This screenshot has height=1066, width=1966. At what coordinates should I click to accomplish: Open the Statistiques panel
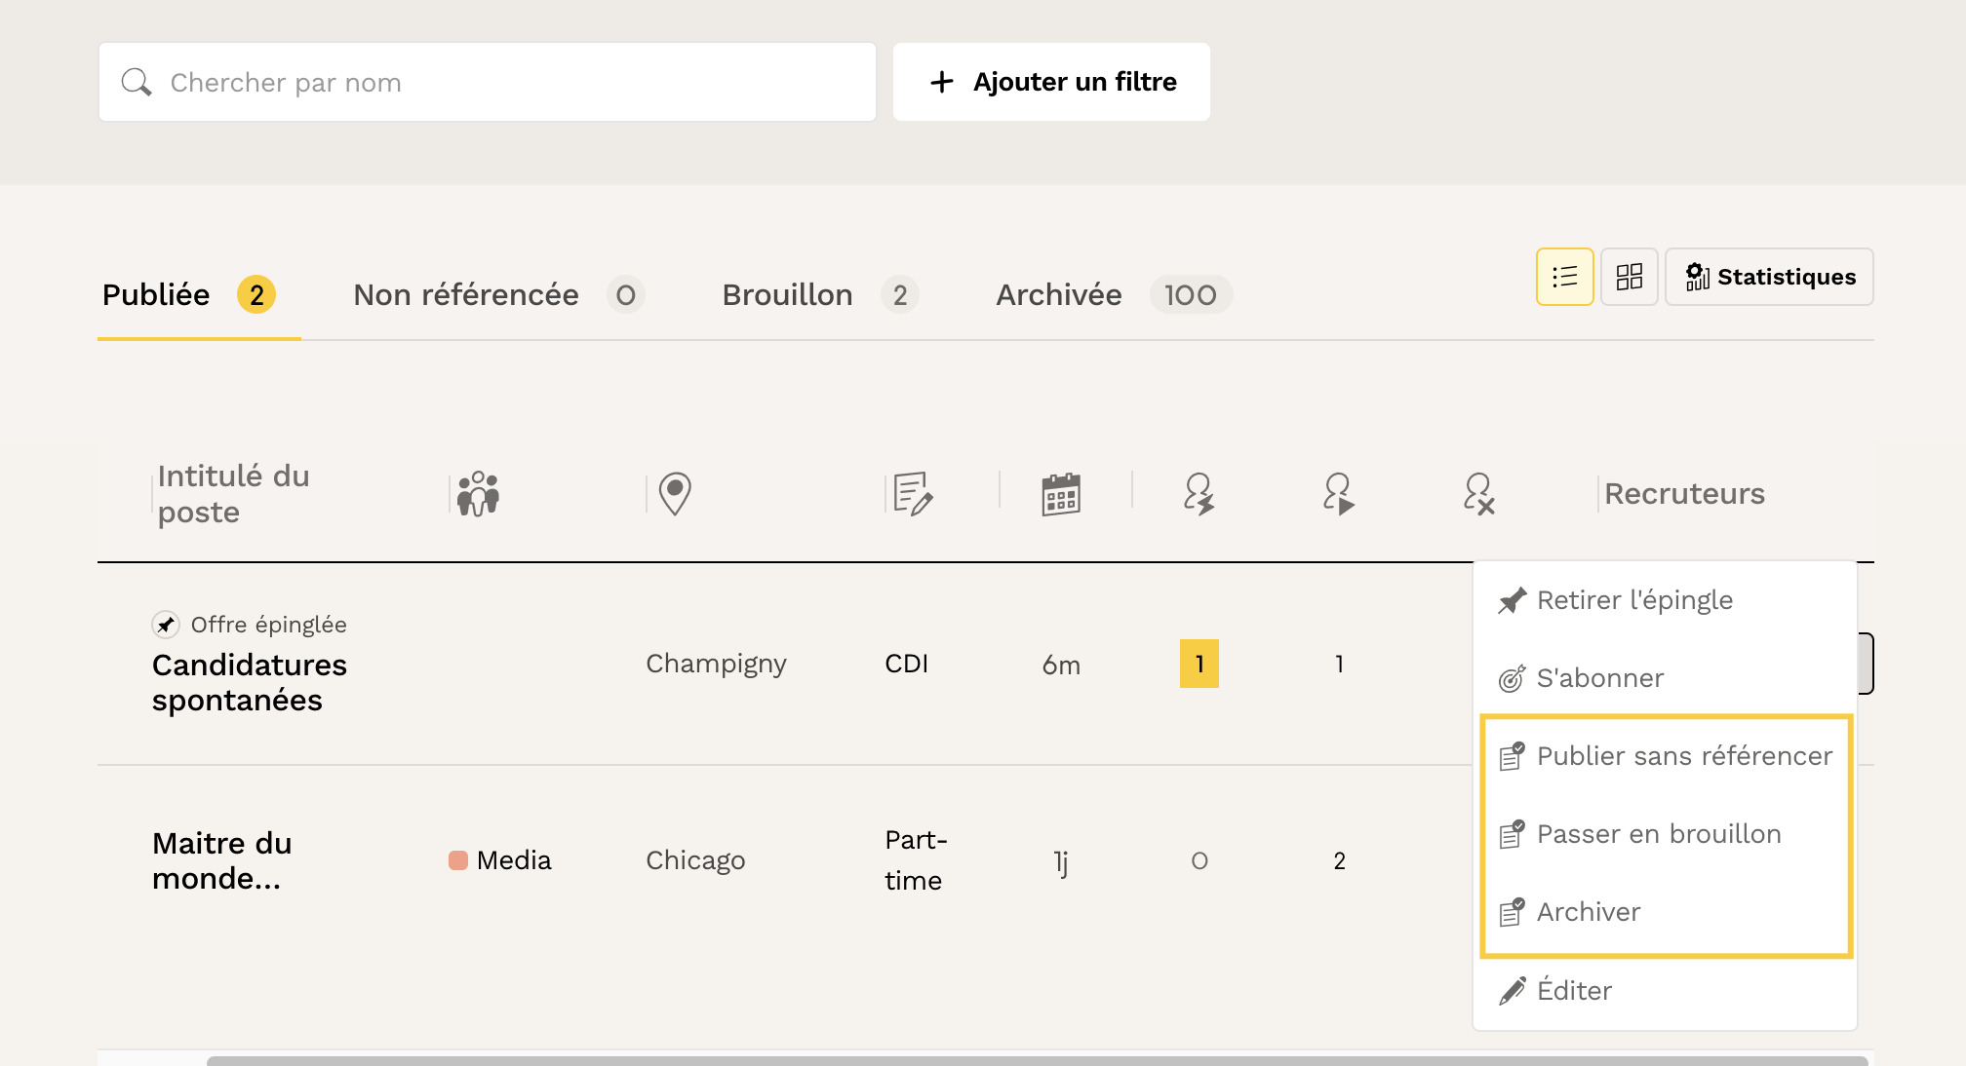tap(1769, 277)
